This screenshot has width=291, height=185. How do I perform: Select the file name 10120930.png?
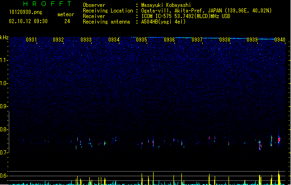point(26,12)
